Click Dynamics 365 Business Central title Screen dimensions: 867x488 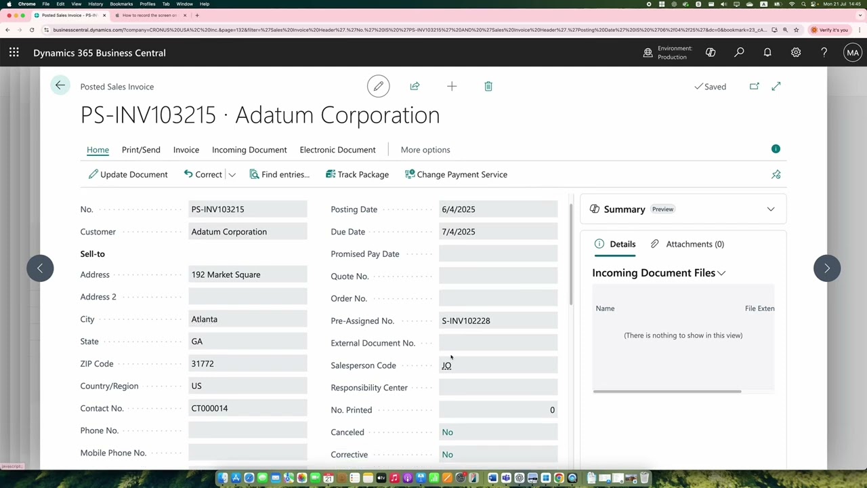pyautogui.click(x=100, y=53)
